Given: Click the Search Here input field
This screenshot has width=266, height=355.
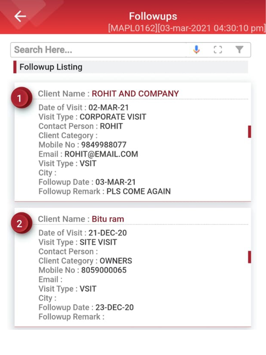Looking at the screenshot, I should (x=98, y=50).
